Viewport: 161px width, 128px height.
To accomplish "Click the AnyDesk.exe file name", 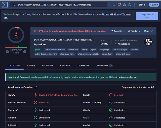I will (40, 44).
